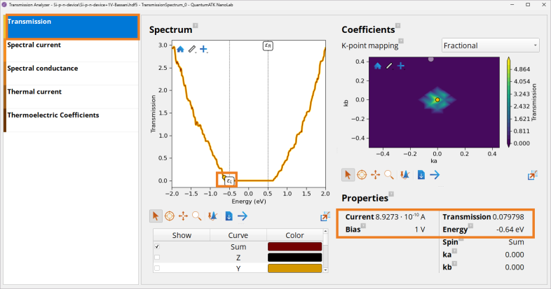Click the blue plus icon in Spectrum plot
This screenshot has width=551, height=289.
point(203,49)
